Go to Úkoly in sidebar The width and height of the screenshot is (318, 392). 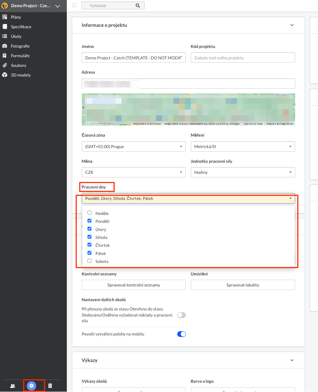click(16, 36)
